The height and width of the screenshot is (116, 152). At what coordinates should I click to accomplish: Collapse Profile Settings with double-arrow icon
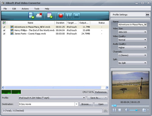pyautogui.click(x=147, y=14)
